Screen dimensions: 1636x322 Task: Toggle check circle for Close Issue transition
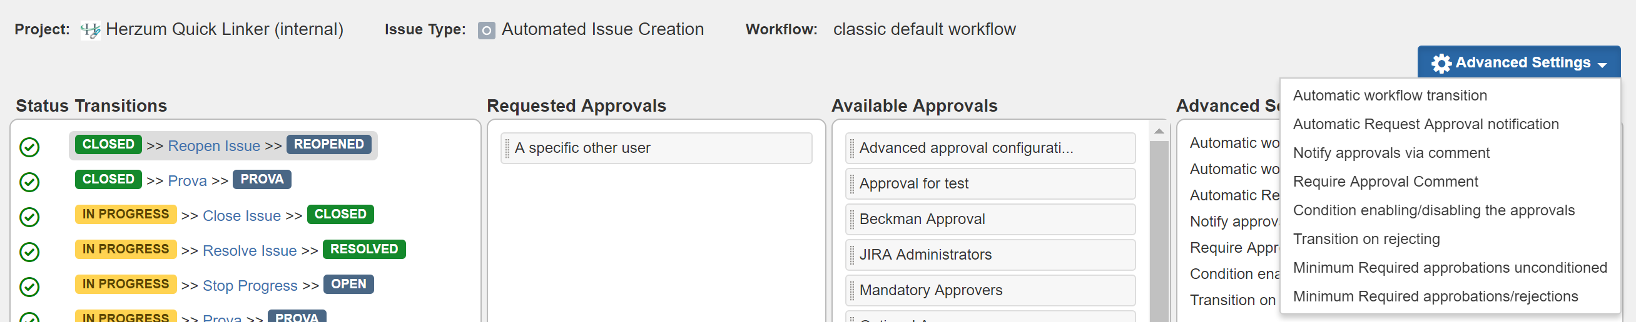coord(29,217)
